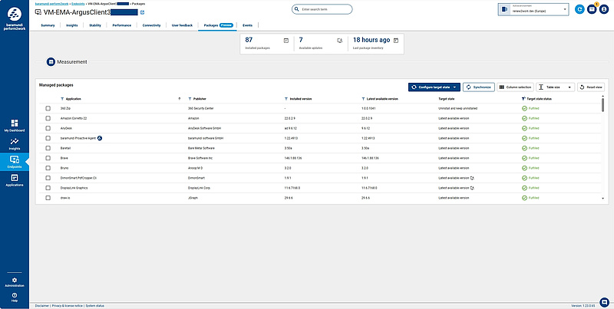Image resolution: width=614 pixels, height=309 pixels.
Task: Go to the Events tab
Action: tap(247, 25)
